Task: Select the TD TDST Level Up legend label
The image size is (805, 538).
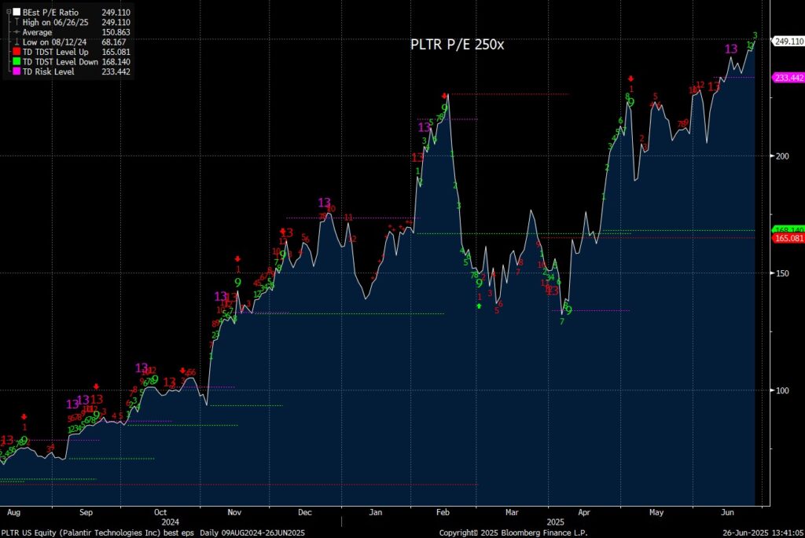Action: [x=56, y=52]
